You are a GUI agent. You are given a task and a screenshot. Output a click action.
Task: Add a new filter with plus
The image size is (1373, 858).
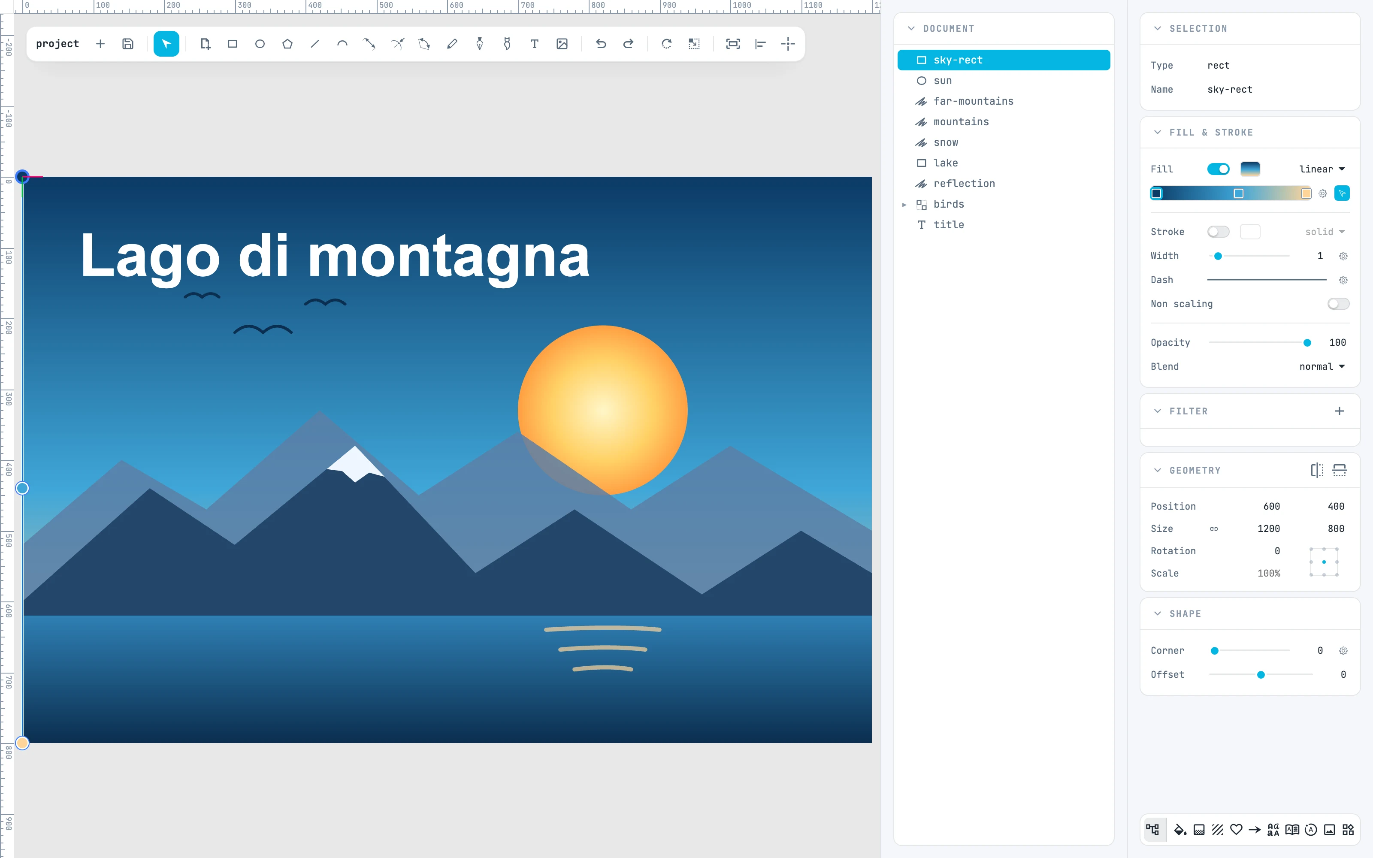click(1340, 411)
